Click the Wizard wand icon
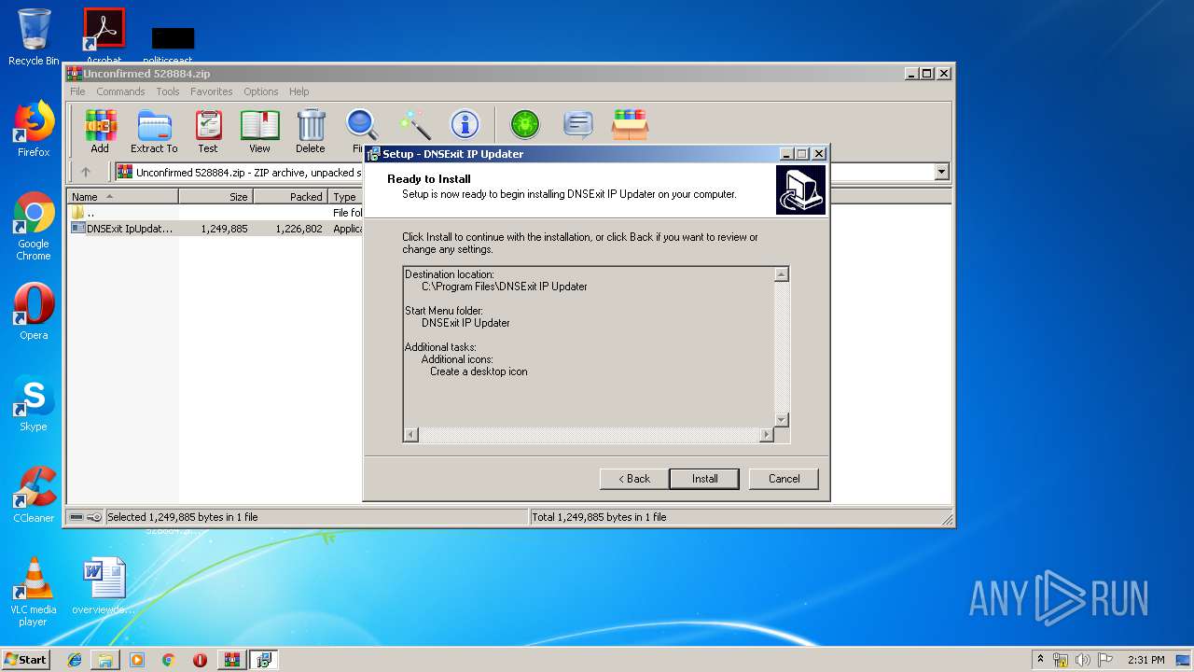 pyautogui.click(x=414, y=125)
